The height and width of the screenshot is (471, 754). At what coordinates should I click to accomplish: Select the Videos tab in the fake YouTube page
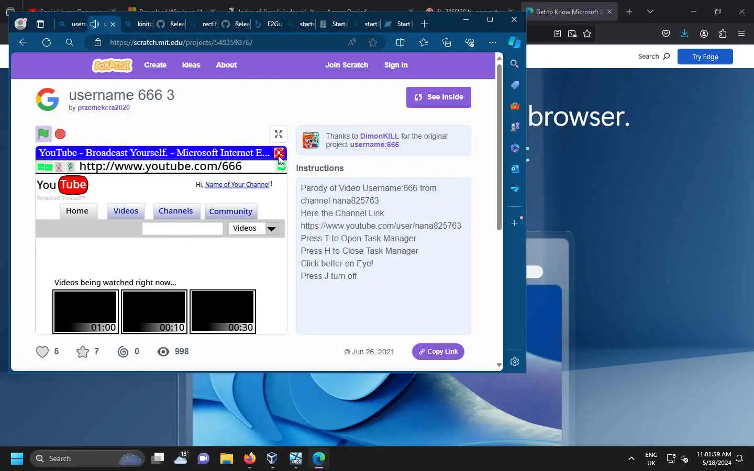click(x=126, y=211)
